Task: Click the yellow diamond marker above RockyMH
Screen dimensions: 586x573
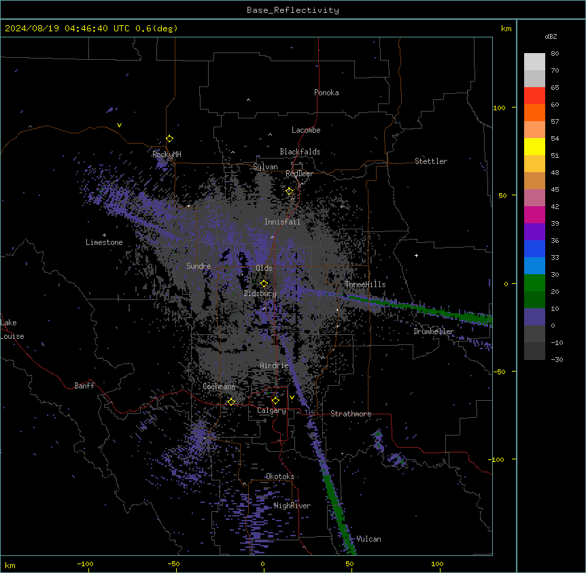Action: [170, 139]
